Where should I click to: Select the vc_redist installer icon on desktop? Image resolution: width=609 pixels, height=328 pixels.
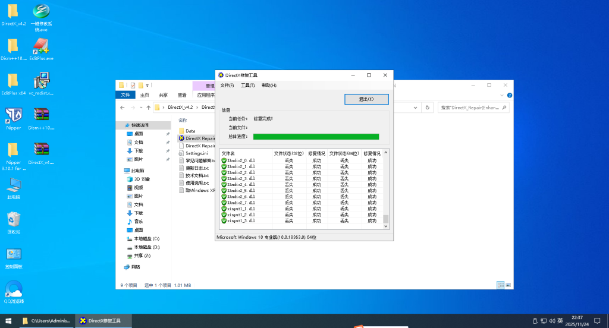click(x=40, y=81)
